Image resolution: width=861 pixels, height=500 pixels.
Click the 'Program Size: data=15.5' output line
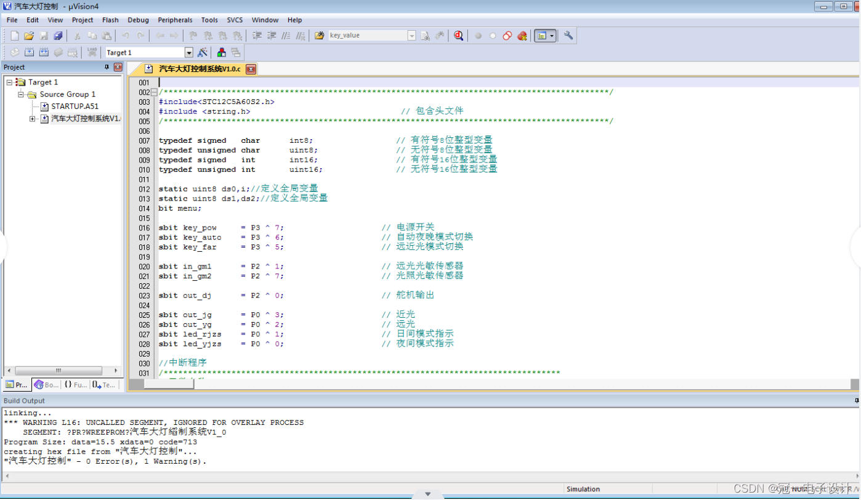pyautogui.click(x=100, y=442)
